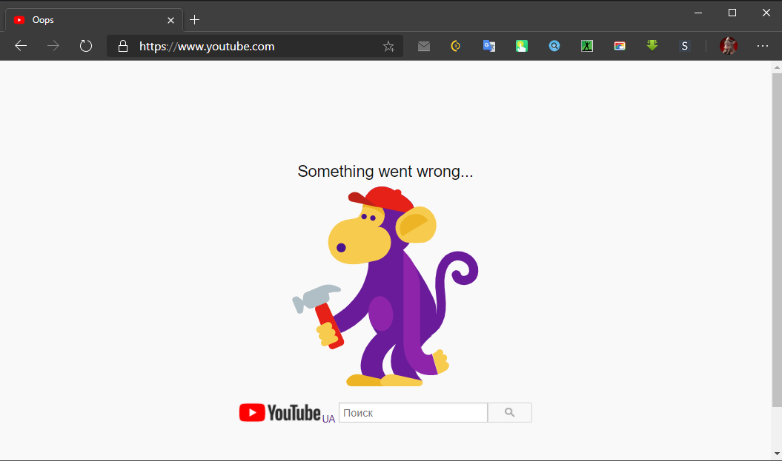Click the YouTube logo link
Viewport: 782px width, 461px height.
tap(279, 413)
